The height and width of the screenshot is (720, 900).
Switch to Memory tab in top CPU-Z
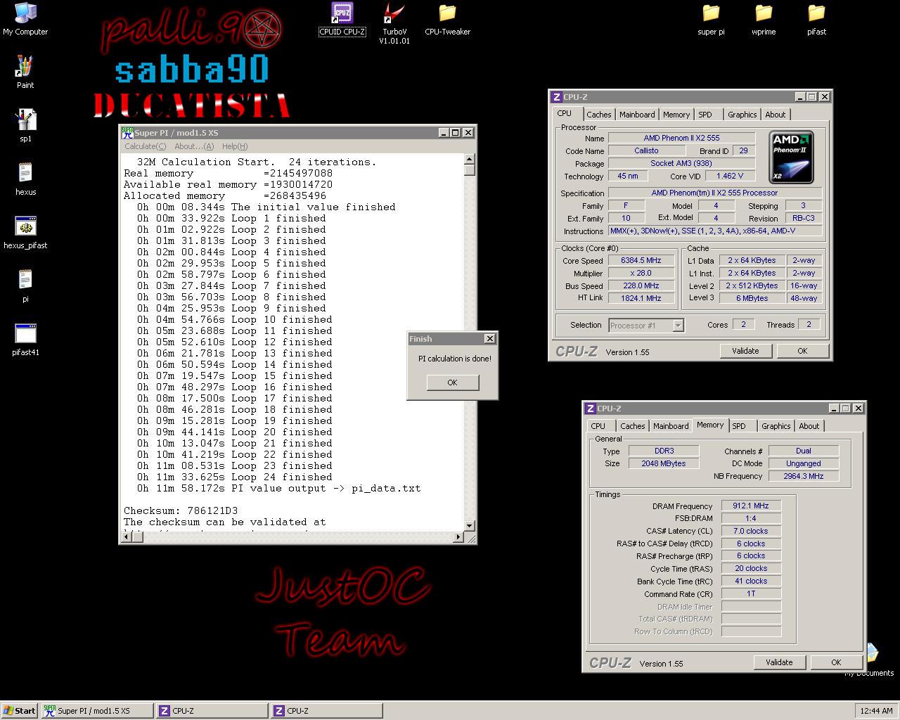tap(676, 115)
